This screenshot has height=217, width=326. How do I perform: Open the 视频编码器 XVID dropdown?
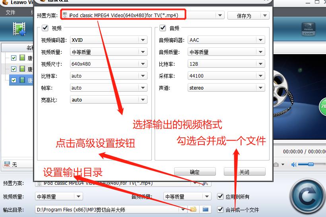143,40
